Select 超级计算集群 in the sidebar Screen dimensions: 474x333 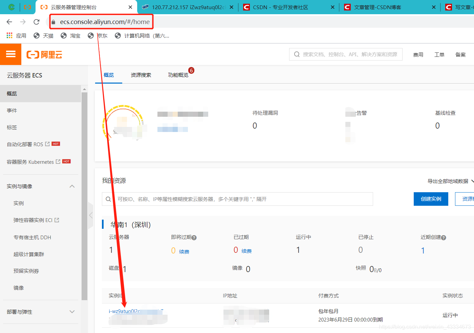[29, 254]
